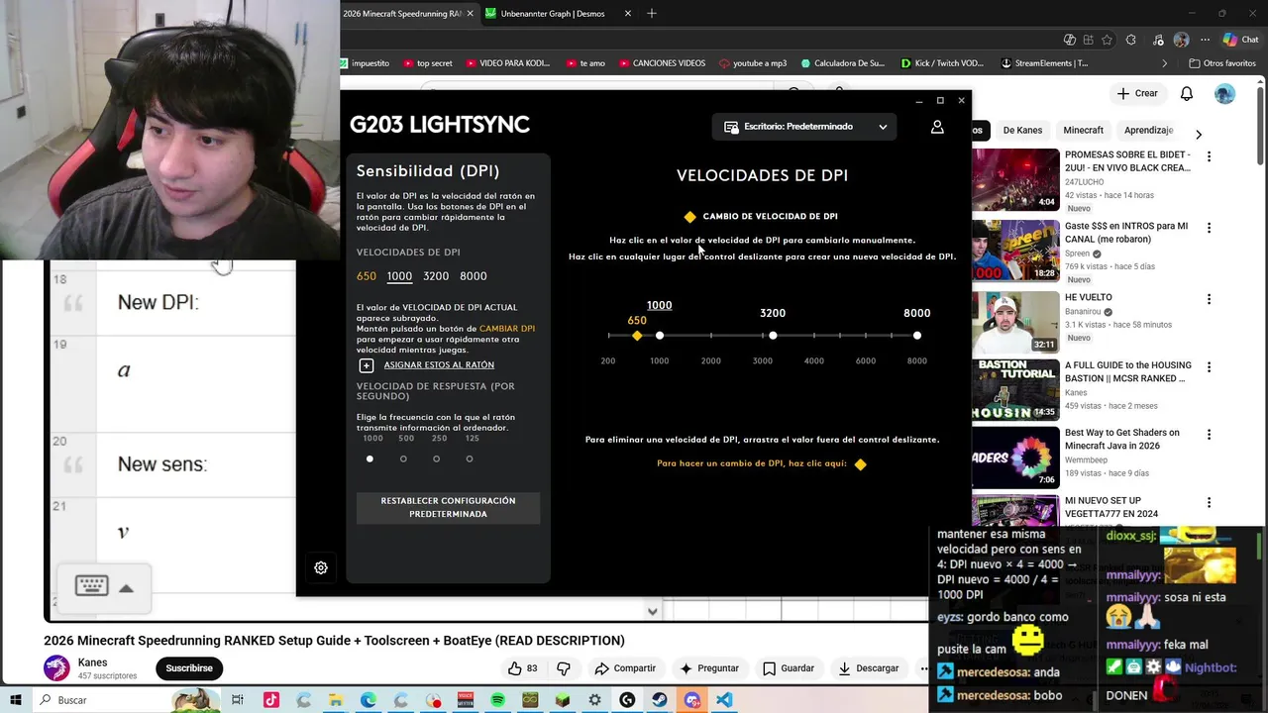
Task: Open the G HUB user account icon
Action: pos(937,127)
